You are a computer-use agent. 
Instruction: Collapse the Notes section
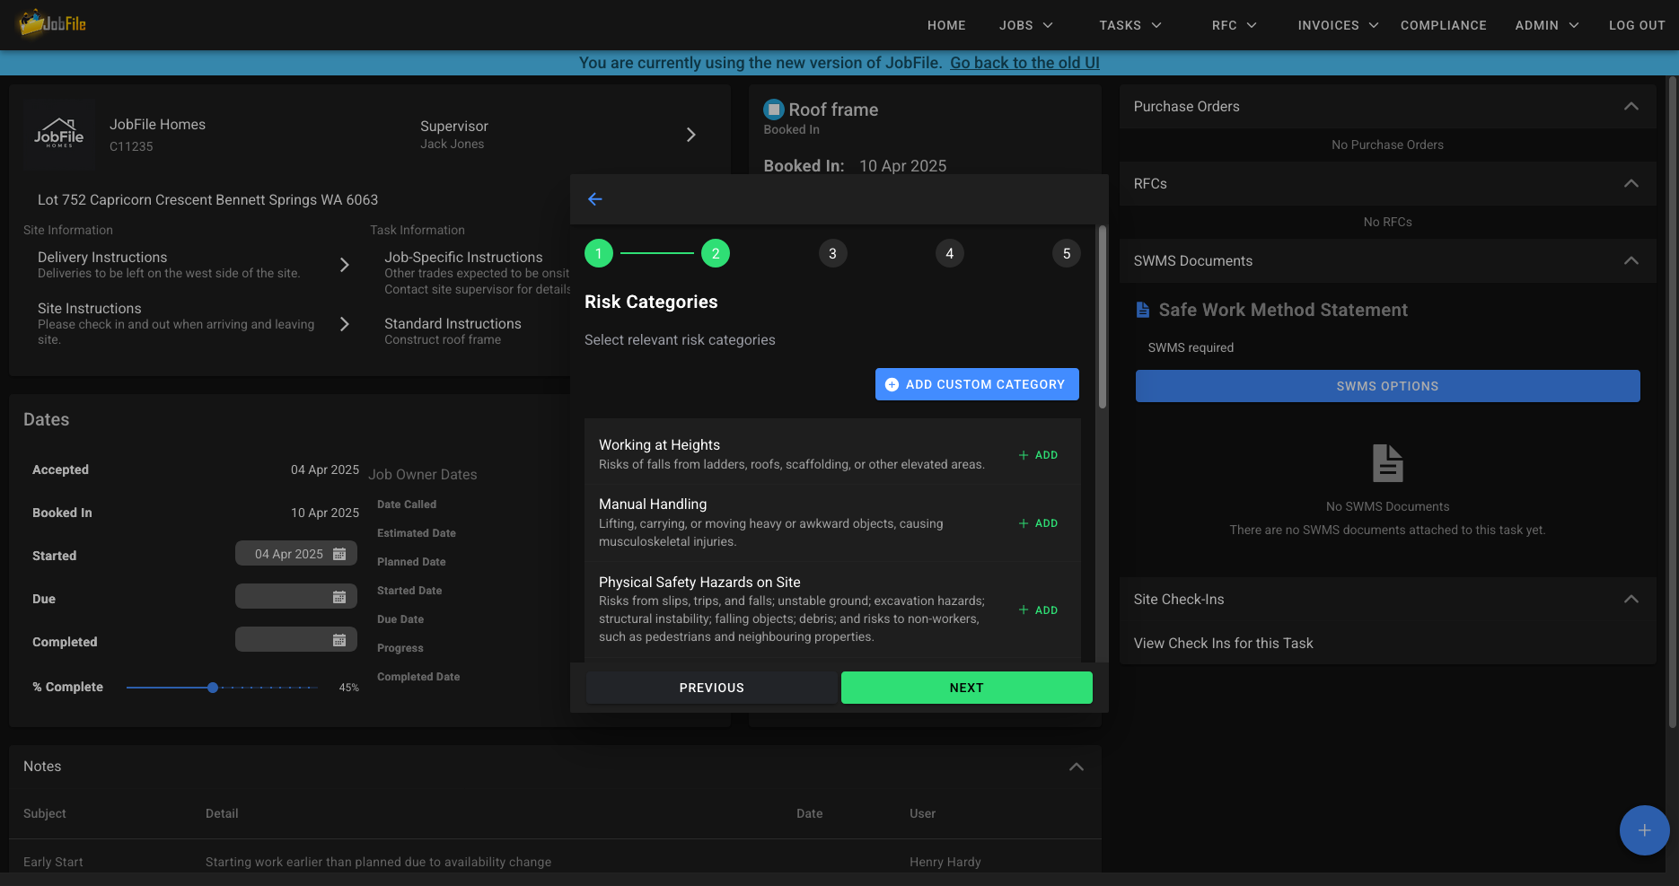[1077, 767]
